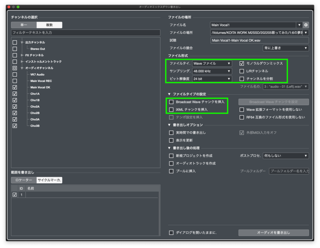This screenshot has width=320, height=248.
Task: Open the Wave ファイル file type dropdown
Action: [212, 63]
